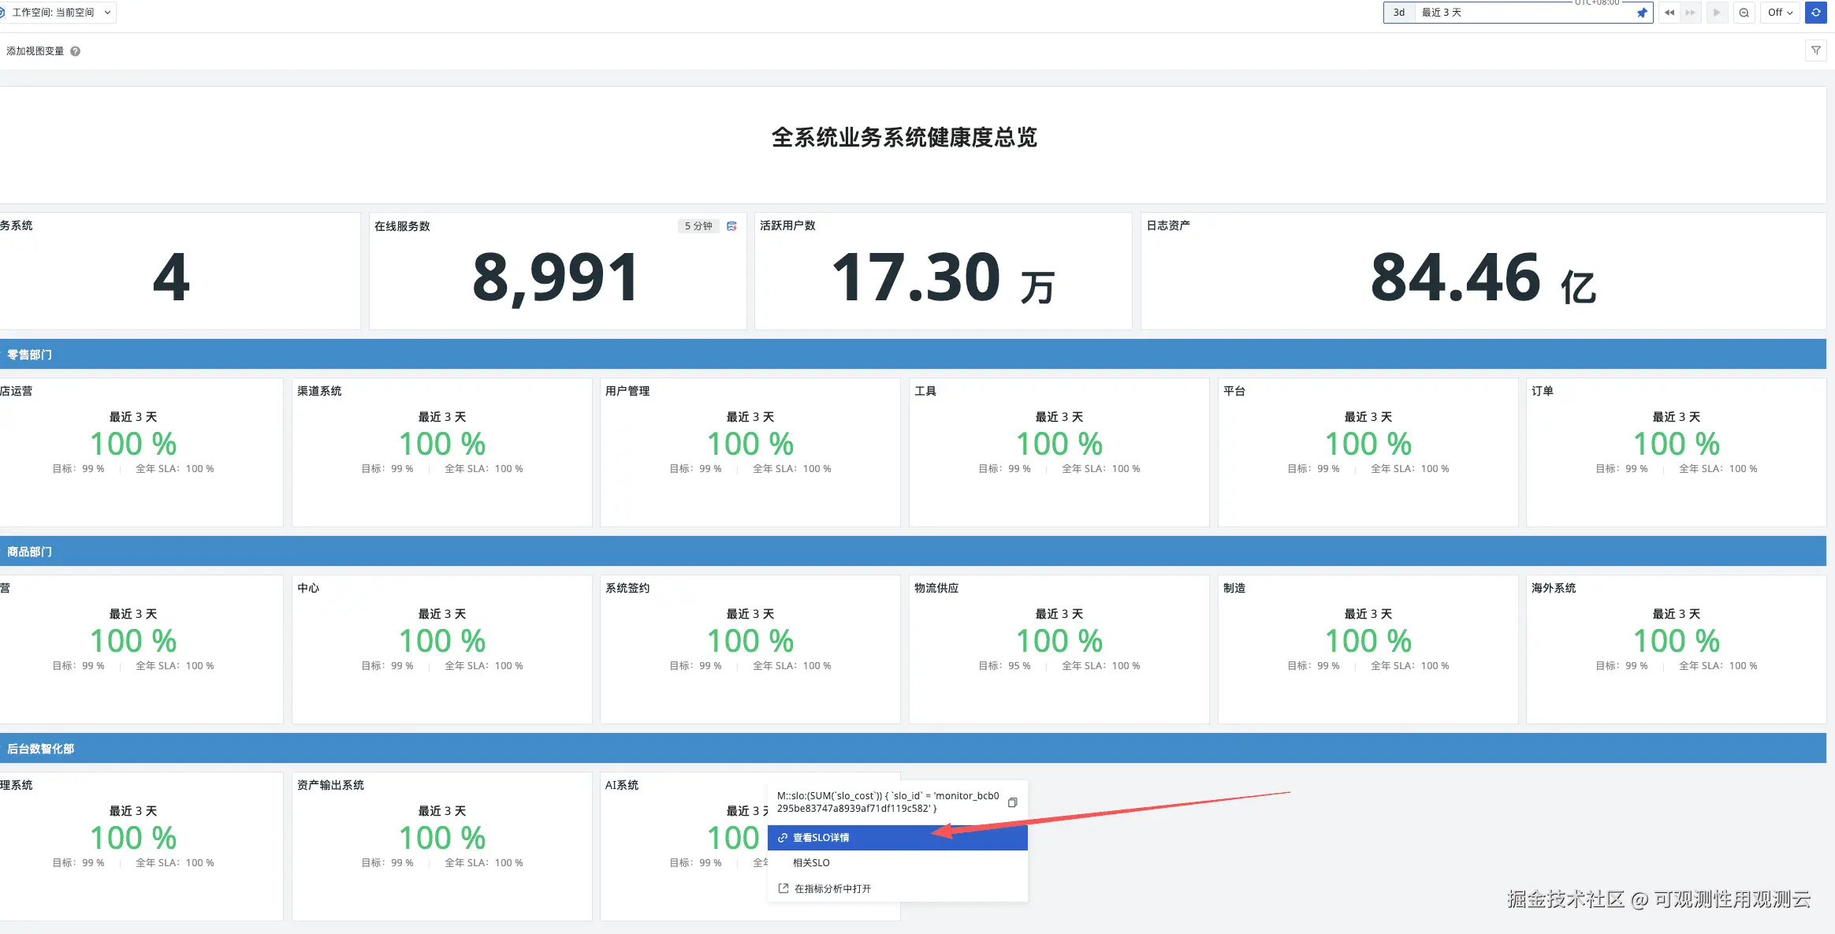Select 相关SLO menu entry
The width and height of the screenshot is (1835, 934).
point(811,863)
